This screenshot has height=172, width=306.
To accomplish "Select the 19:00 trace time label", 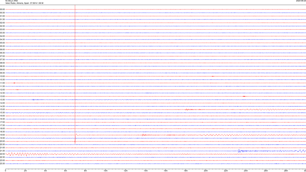I will point(2,135).
